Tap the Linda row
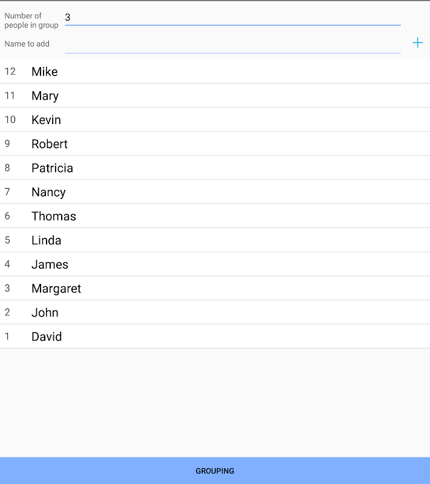This screenshot has height=484, width=430. [47, 240]
